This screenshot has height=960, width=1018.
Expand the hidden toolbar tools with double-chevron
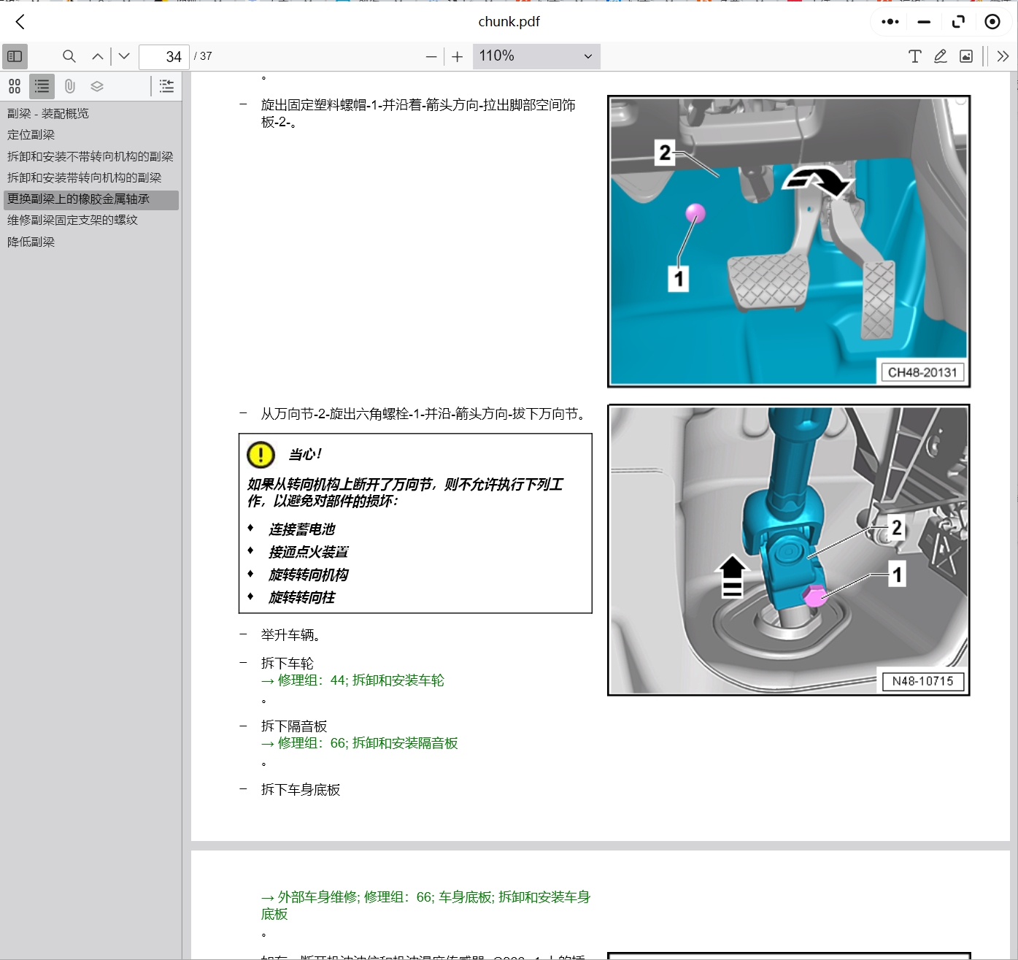pyautogui.click(x=1005, y=56)
